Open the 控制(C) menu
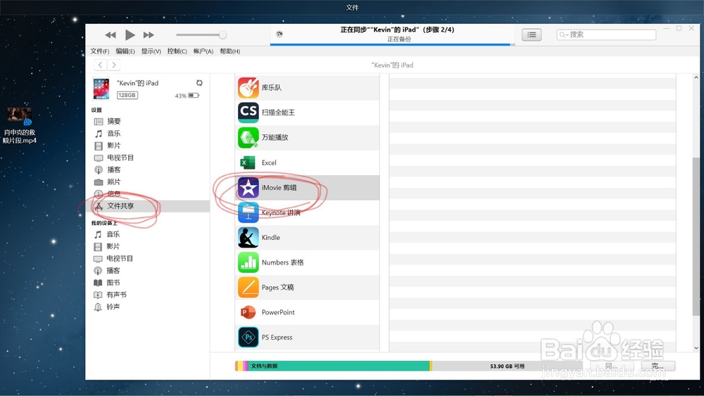This screenshot has height=396, width=704. [177, 51]
